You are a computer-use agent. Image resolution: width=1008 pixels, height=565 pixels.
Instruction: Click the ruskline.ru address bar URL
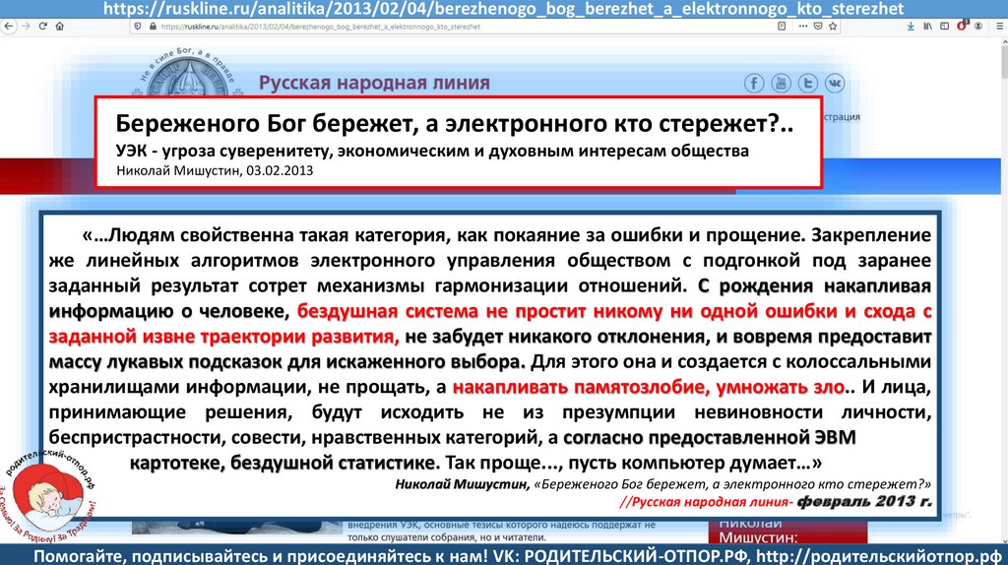(320, 27)
